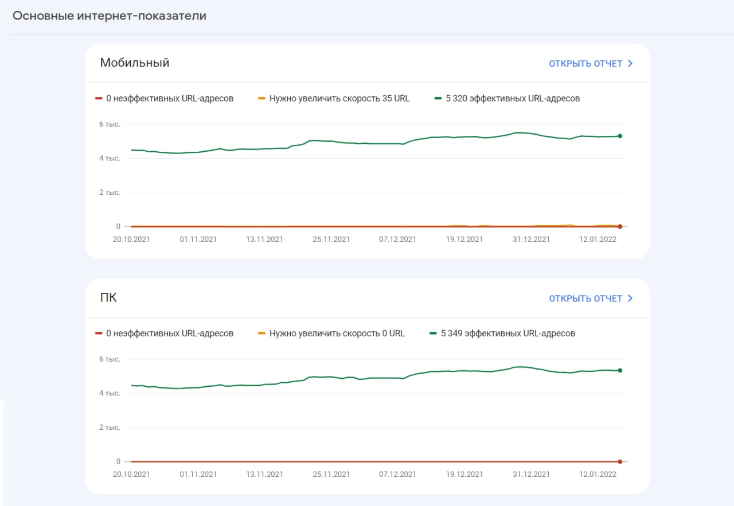Image resolution: width=734 pixels, height=506 pixels.
Task: Click red legend dash in Мобильный card
Action: (x=99, y=99)
